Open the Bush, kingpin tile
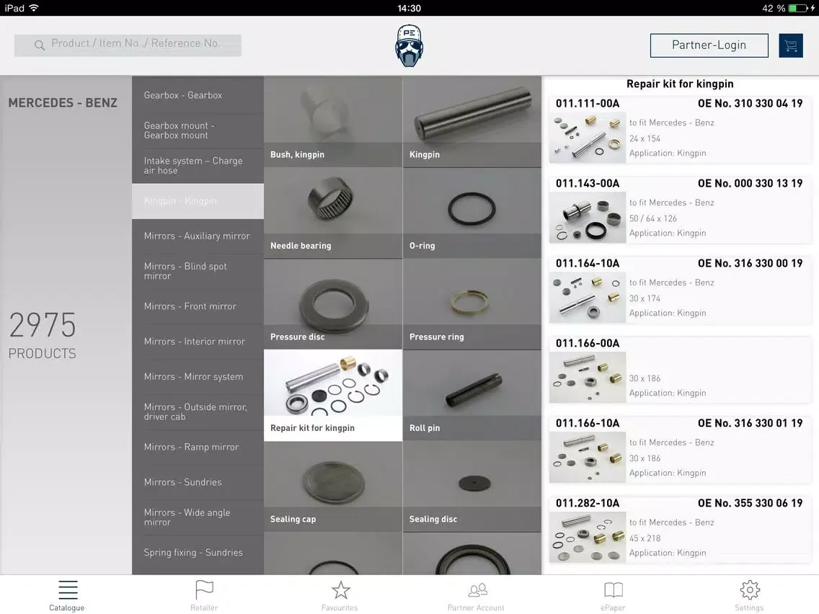Image resolution: width=819 pixels, height=614 pixels. pyautogui.click(x=333, y=122)
